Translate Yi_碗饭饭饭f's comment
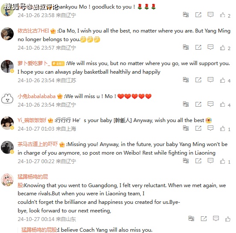236x233 pixels. [x=186, y=128]
